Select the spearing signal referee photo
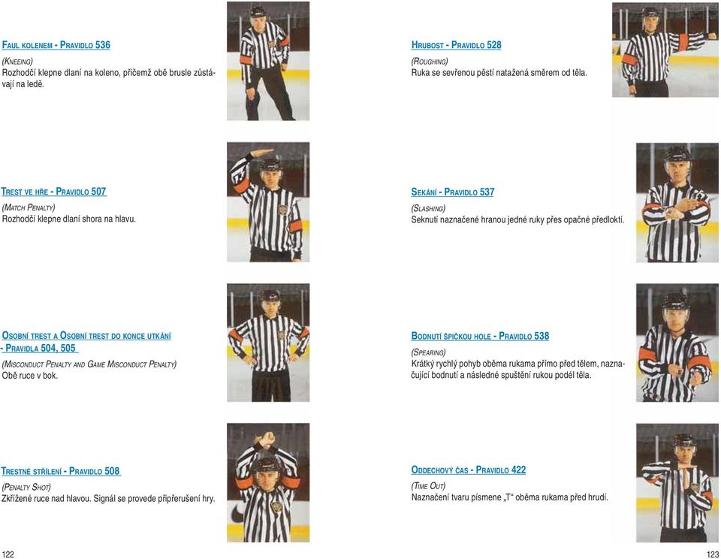 coord(677,343)
